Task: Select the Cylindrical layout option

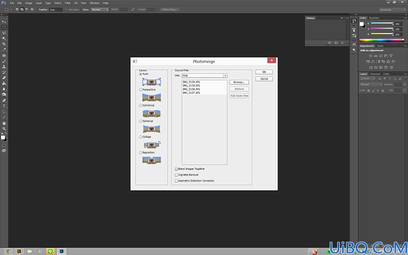Action: click(141, 105)
